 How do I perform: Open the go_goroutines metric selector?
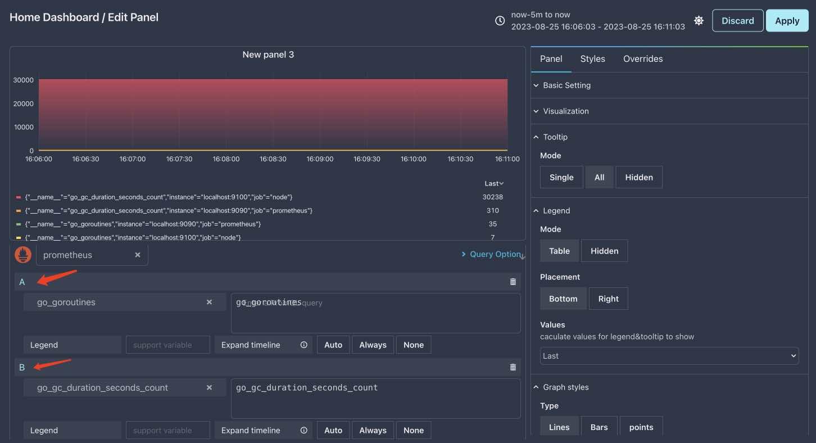(x=126, y=302)
